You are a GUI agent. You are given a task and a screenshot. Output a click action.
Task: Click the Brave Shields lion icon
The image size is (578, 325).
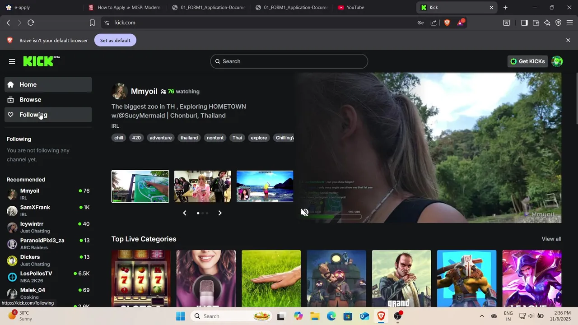[447, 23]
